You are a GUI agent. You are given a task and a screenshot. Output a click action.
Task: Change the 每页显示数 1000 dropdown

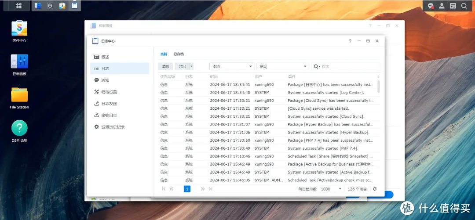[x=331, y=189]
